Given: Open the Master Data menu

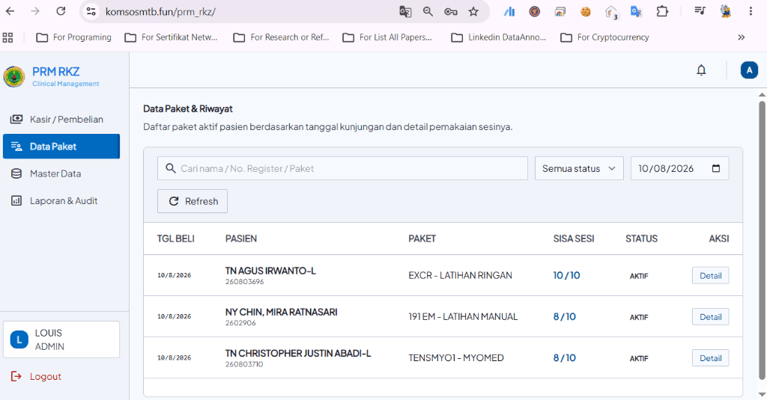Looking at the screenshot, I should point(61,173).
